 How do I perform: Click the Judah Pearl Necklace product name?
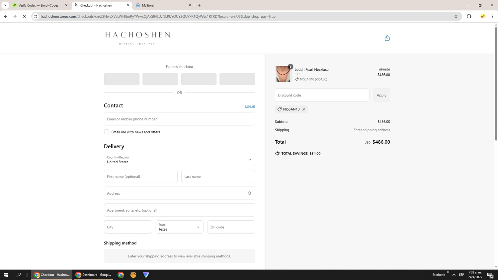tap(311, 70)
